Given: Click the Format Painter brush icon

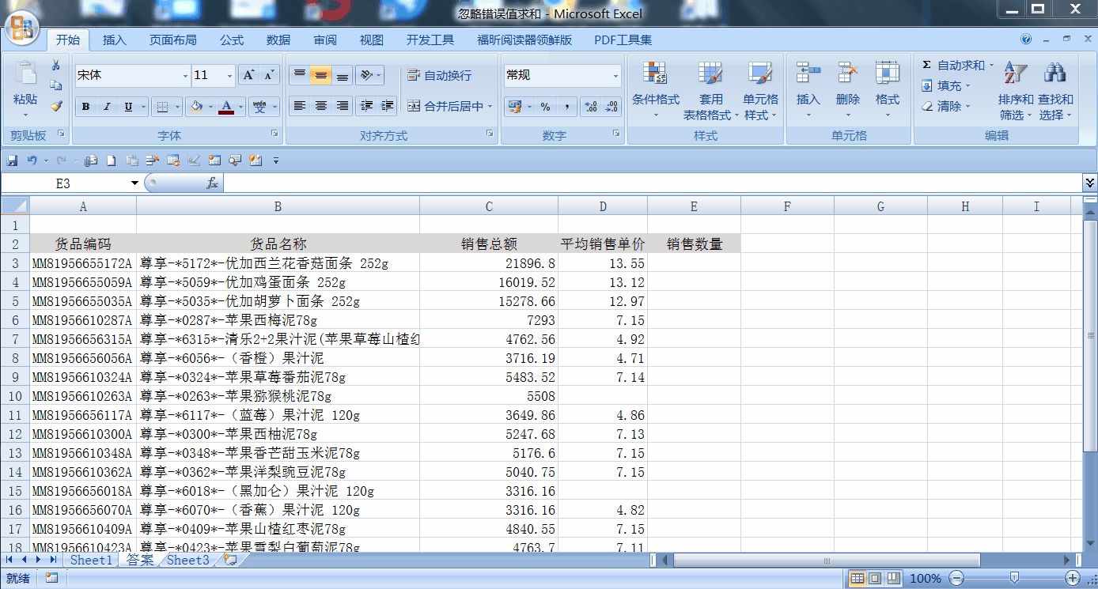Looking at the screenshot, I should point(55,106).
